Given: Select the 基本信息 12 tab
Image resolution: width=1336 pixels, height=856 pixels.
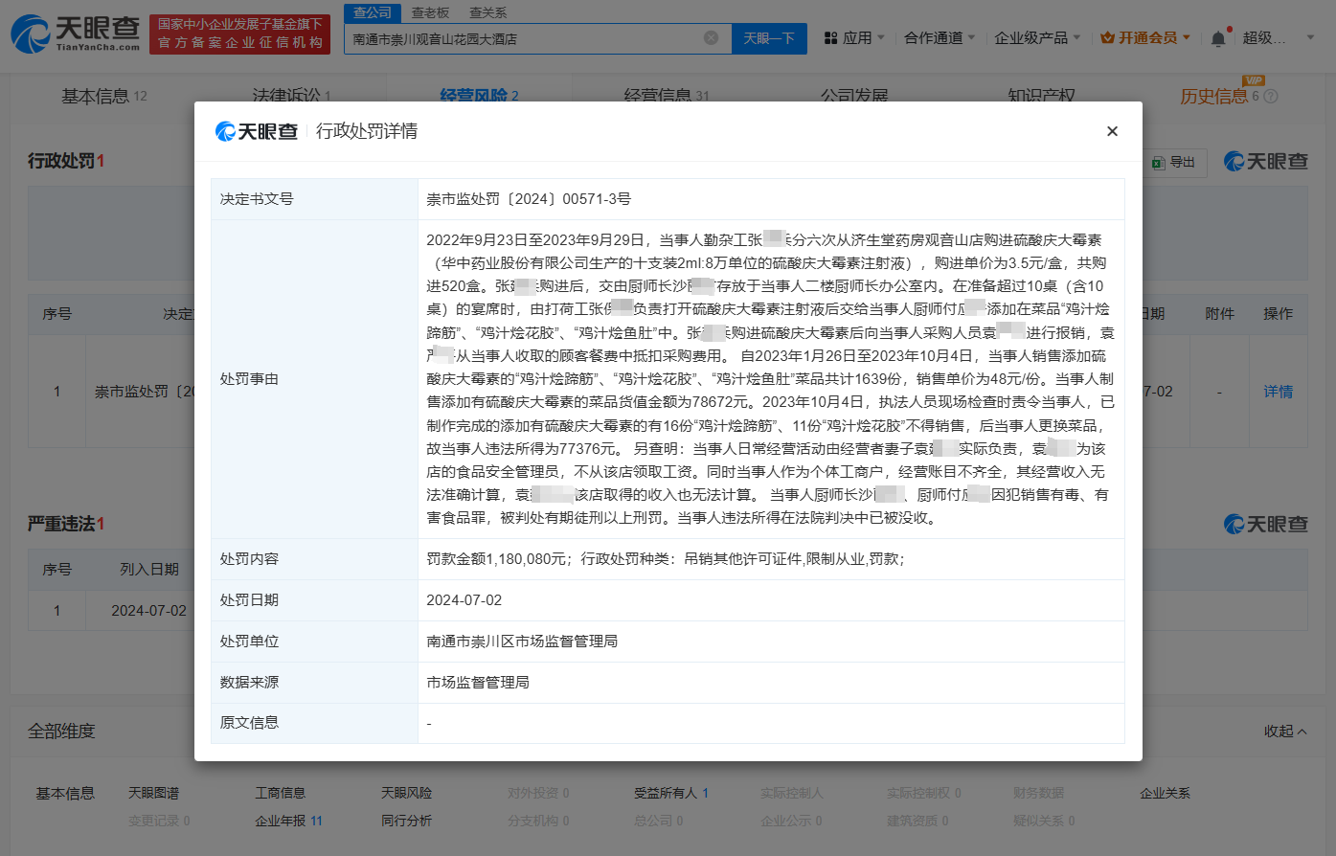Looking at the screenshot, I should [103, 96].
